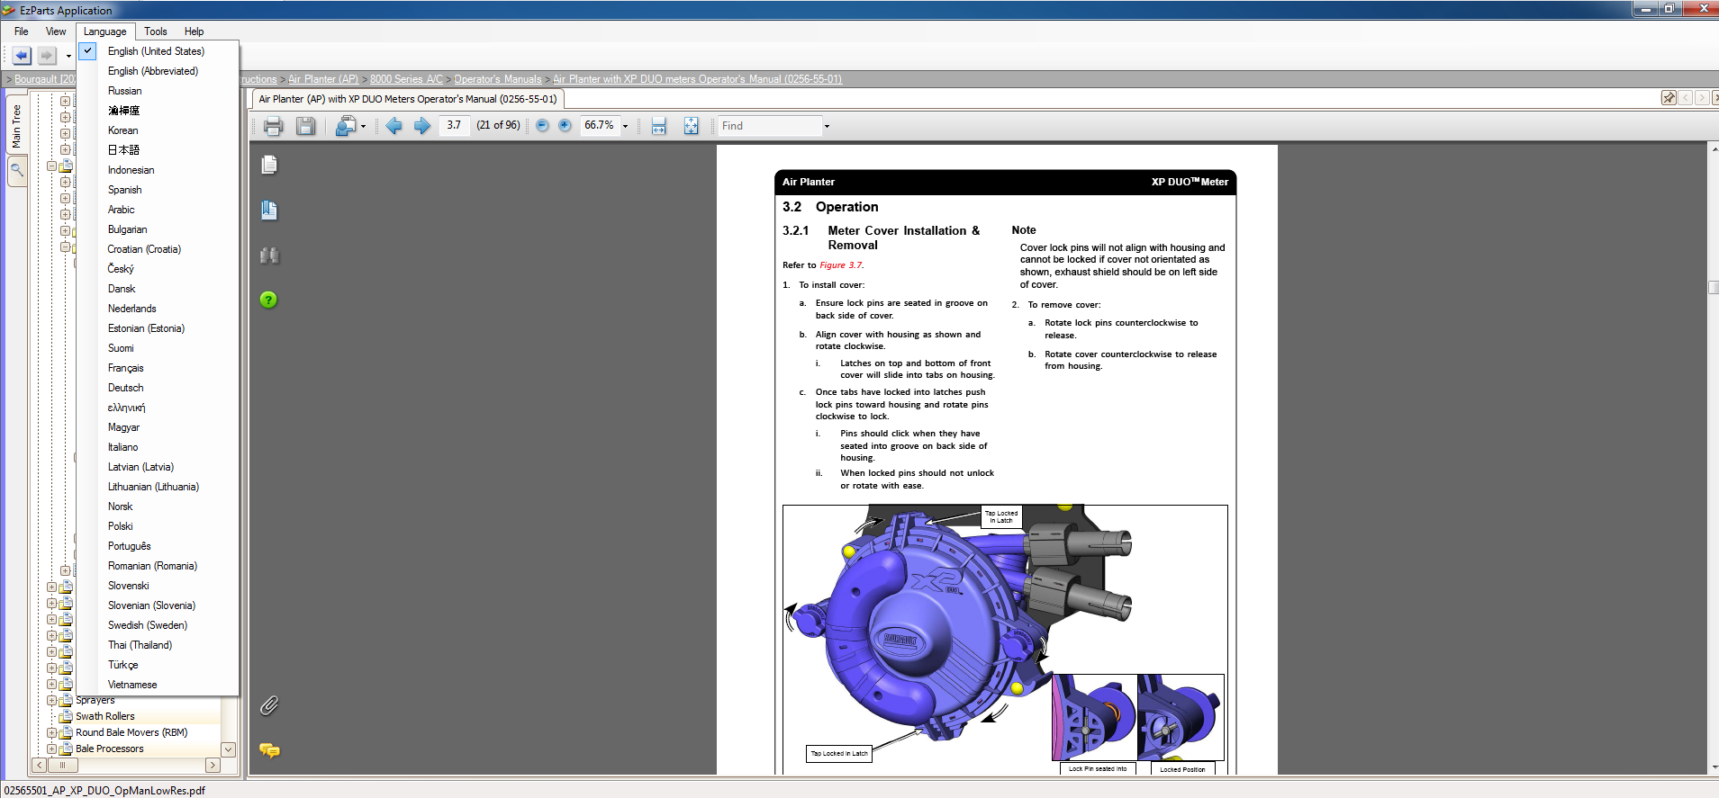This screenshot has height=798, width=1719.
Task: Click tree horizontal scroll right arrow
Action: click(x=213, y=766)
